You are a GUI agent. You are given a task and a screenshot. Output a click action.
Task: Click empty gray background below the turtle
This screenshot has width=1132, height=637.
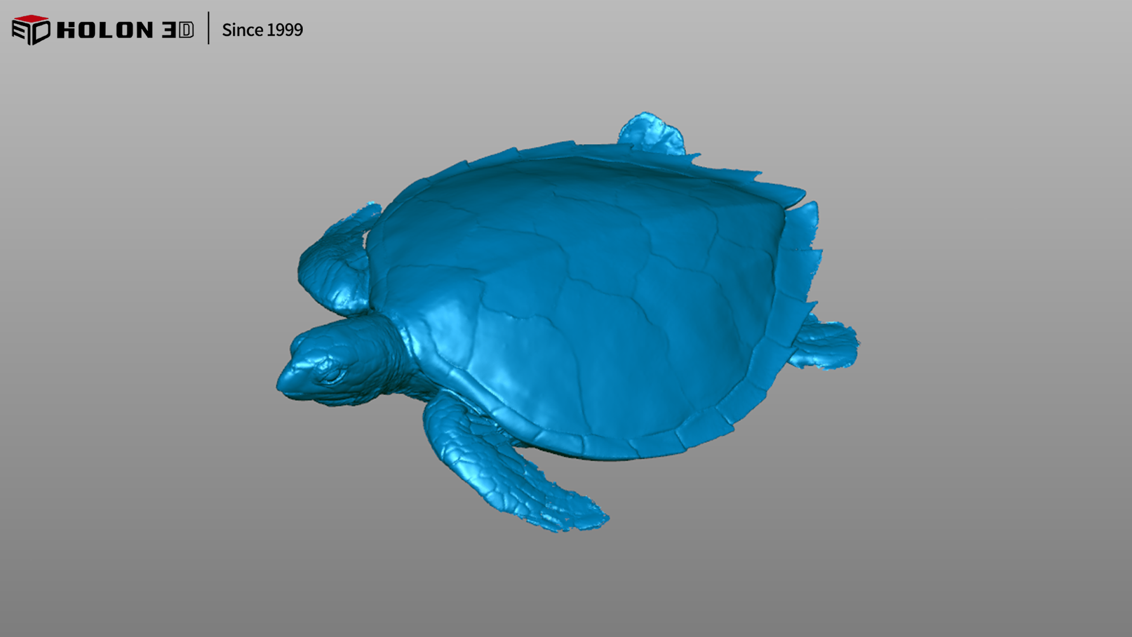[x=564, y=588]
